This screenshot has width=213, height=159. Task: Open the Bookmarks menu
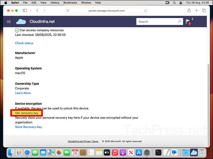70,3
